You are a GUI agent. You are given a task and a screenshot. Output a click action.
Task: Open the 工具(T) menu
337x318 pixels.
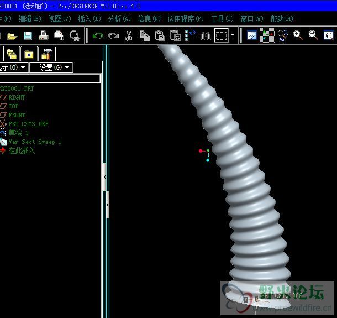pyautogui.click(x=222, y=19)
